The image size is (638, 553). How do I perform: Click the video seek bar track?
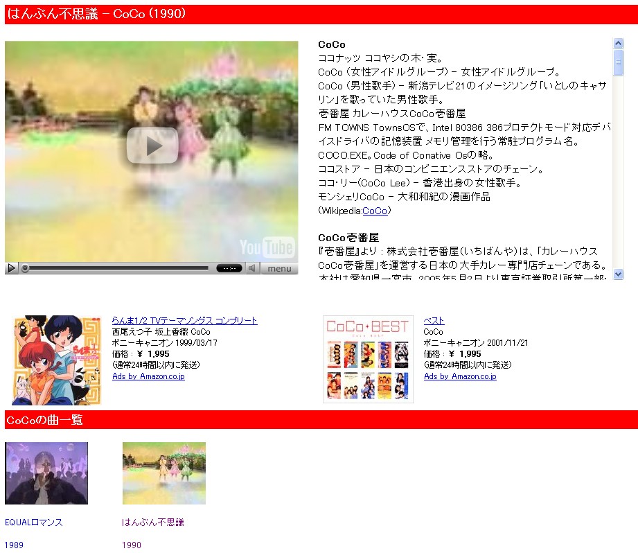pyautogui.click(x=118, y=268)
